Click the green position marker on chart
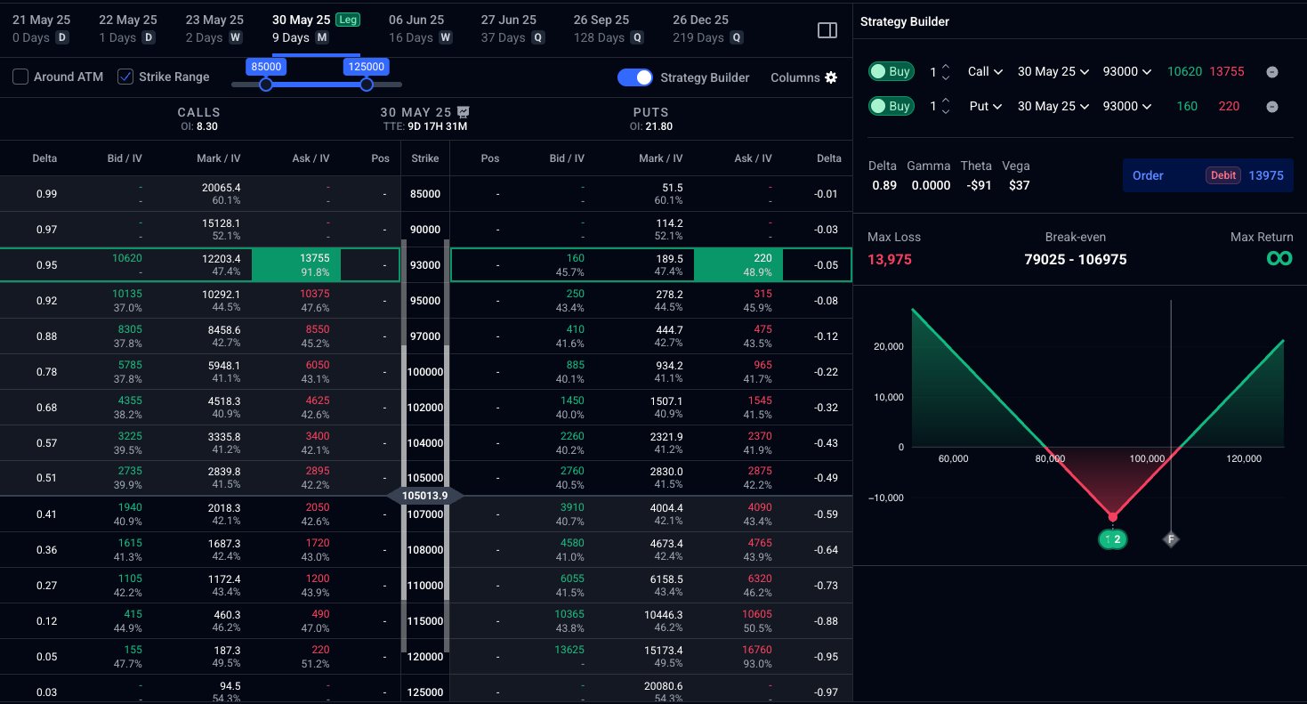This screenshot has height=704, width=1307. [1112, 539]
